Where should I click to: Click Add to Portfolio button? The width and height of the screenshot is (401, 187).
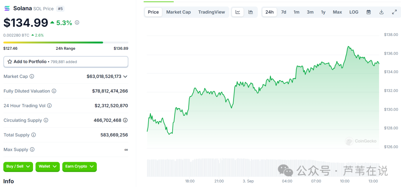point(66,62)
